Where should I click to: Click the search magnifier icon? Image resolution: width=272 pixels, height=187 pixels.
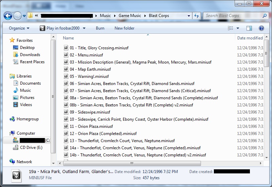tap(265, 16)
